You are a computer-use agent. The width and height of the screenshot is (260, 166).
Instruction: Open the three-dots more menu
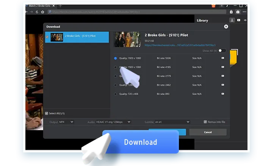tap(244, 12)
